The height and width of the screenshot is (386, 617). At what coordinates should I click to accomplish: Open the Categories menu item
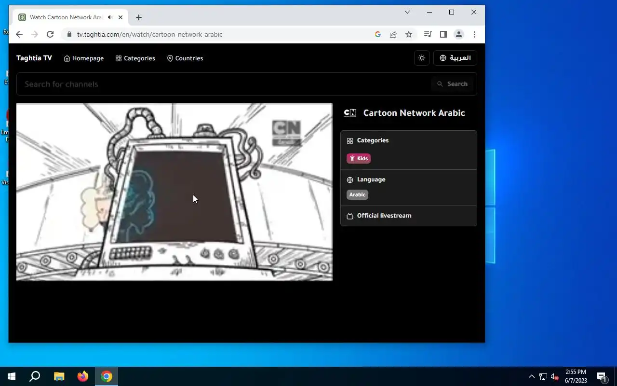[135, 58]
